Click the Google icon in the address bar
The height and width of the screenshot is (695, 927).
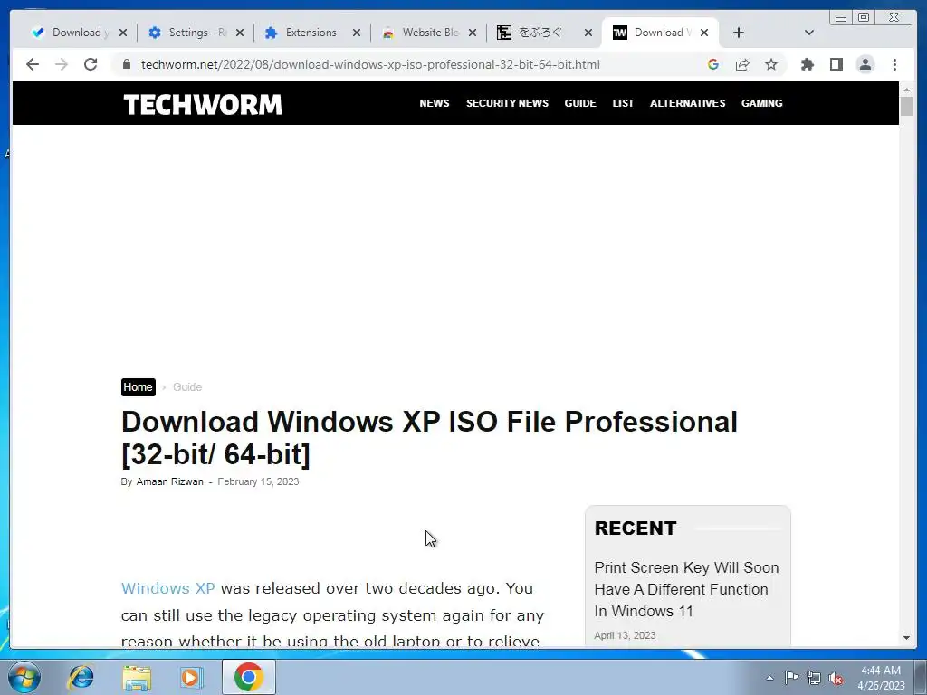click(x=713, y=64)
